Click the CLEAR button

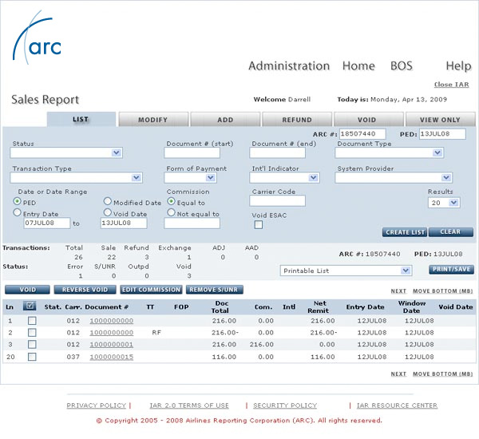[x=451, y=232]
